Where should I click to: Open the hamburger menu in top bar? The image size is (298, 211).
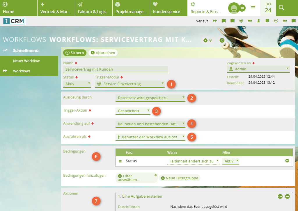(x=253, y=8)
